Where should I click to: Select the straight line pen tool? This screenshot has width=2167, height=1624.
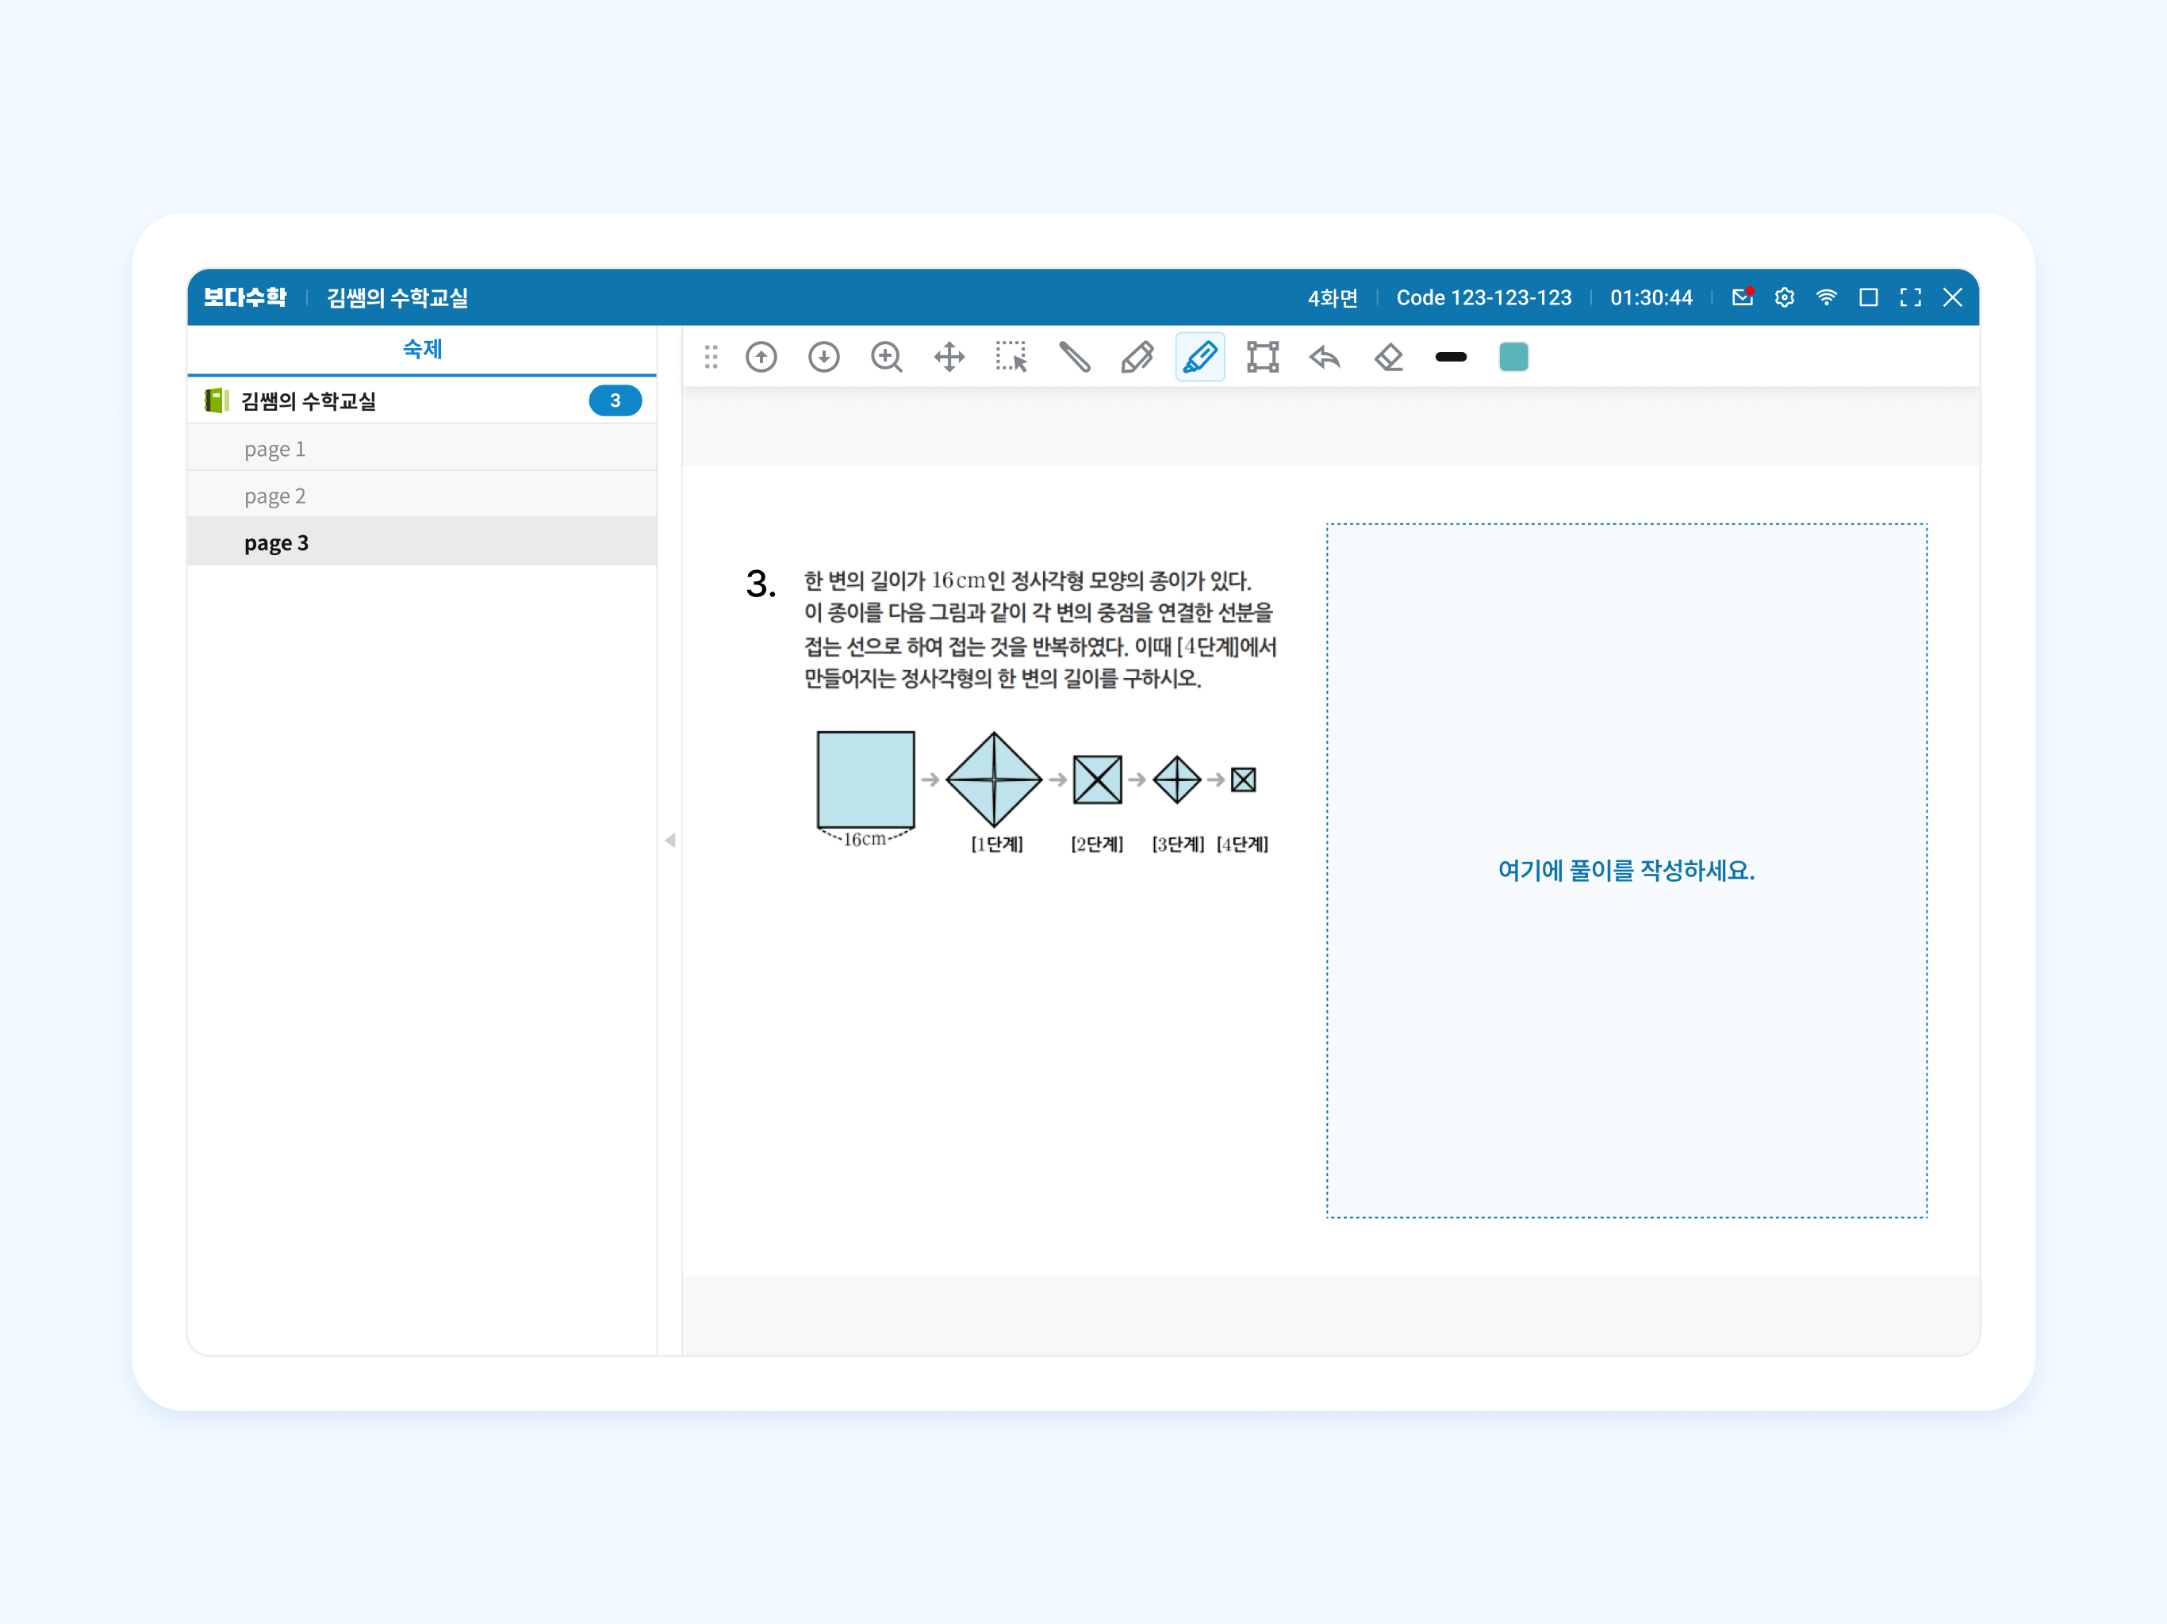point(1075,358)
